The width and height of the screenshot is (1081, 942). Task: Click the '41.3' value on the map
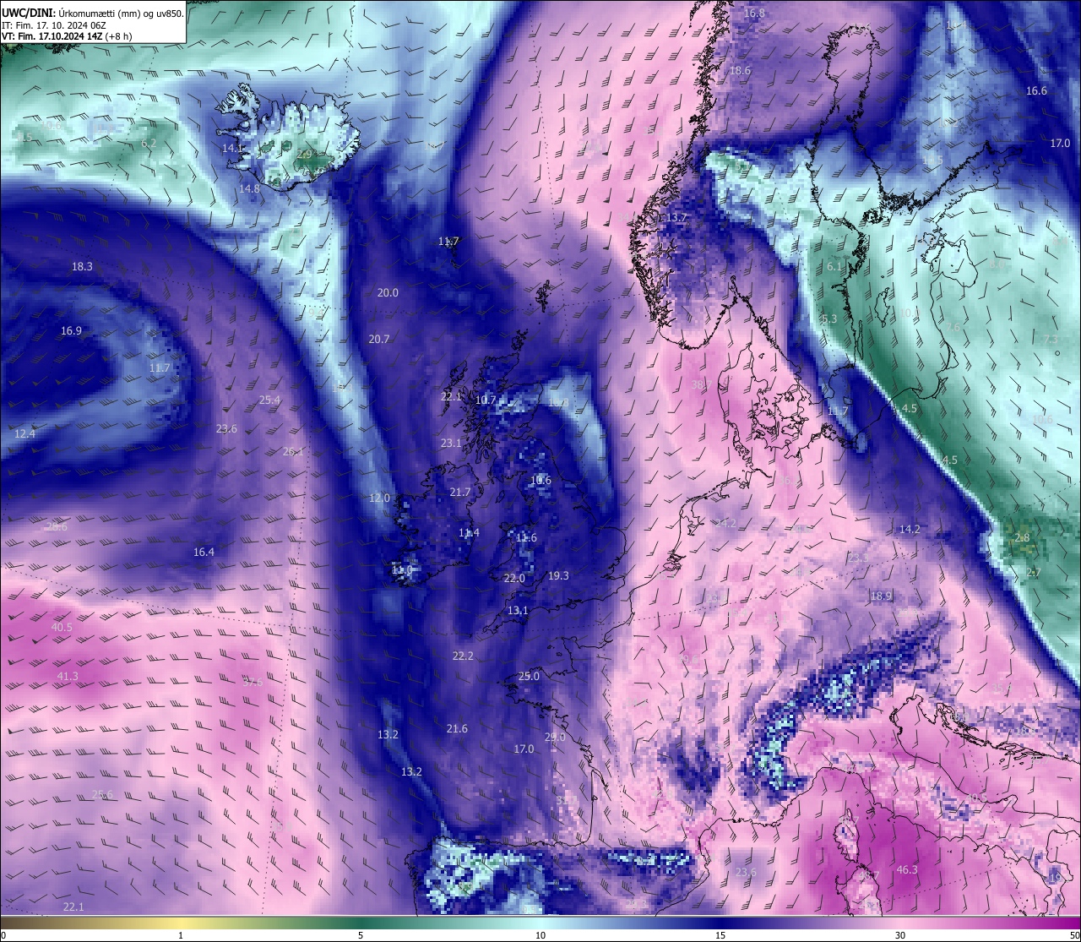pyautogui.click(x=68, y=676)
